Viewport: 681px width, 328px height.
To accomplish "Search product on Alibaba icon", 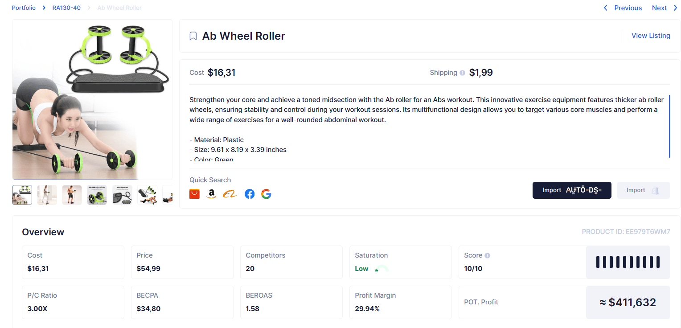I will (230, 194).
